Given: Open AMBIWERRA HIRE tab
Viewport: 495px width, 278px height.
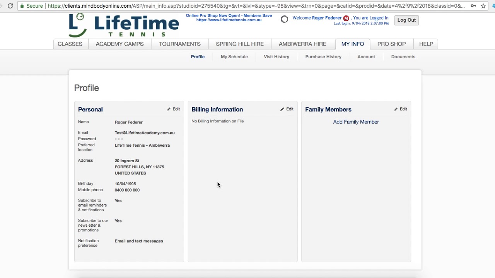Looking at the screenshot, I should (302, 44).
